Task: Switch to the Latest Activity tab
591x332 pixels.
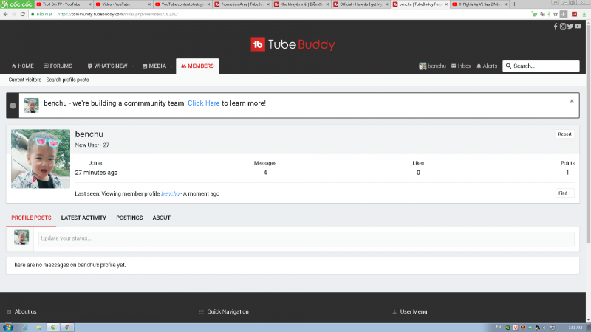Action: (x=83, y=218)
